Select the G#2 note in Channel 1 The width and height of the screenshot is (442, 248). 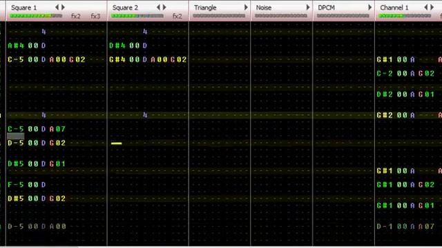click(x=385, y=115)
